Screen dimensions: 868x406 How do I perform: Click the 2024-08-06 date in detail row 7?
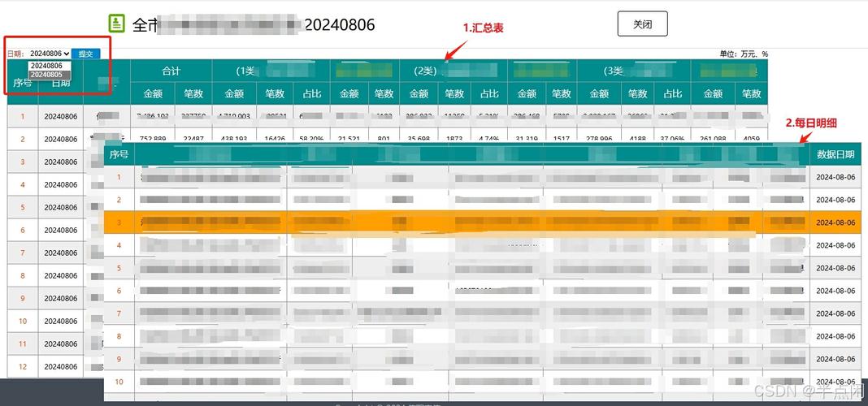click(835, 313)
